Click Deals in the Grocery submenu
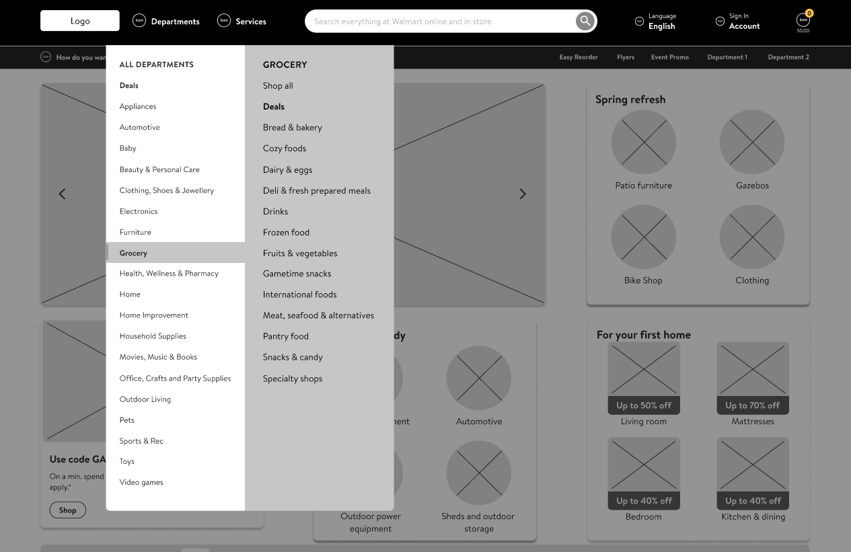The width and height of the screenshot is (851, 552). point(274,106)
